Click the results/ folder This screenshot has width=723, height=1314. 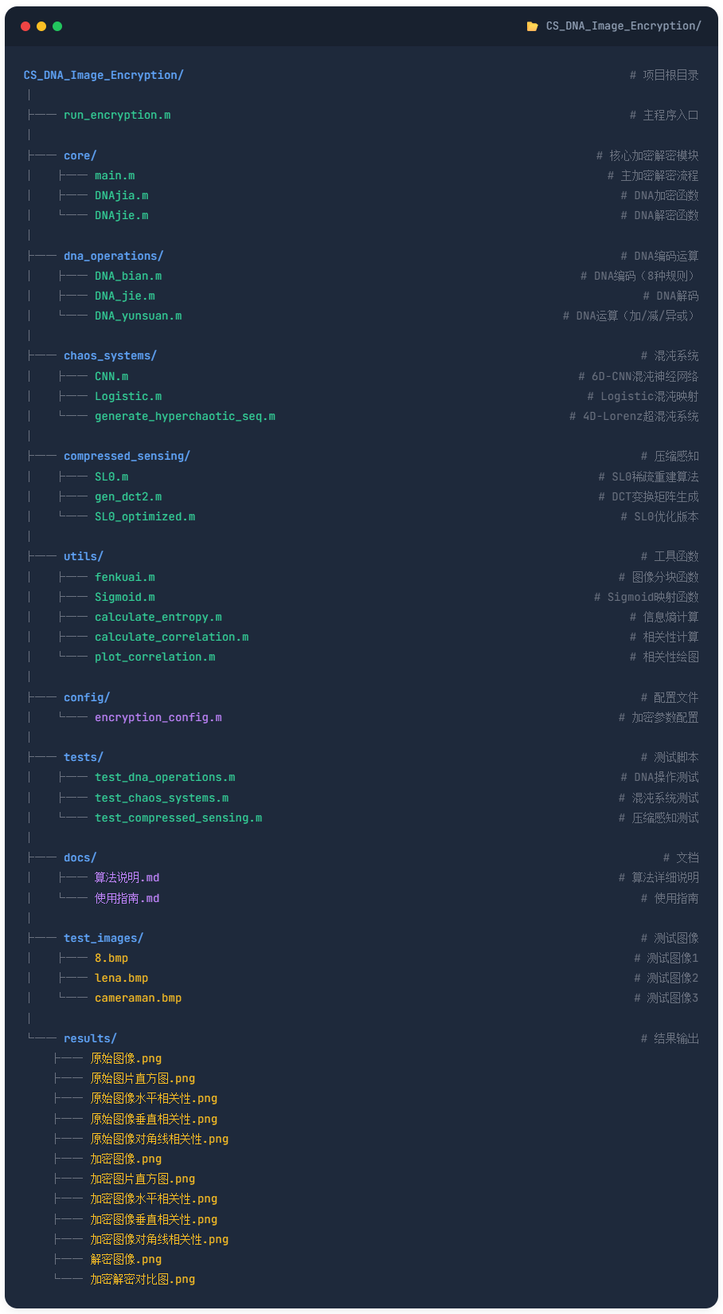(90, 1038)
